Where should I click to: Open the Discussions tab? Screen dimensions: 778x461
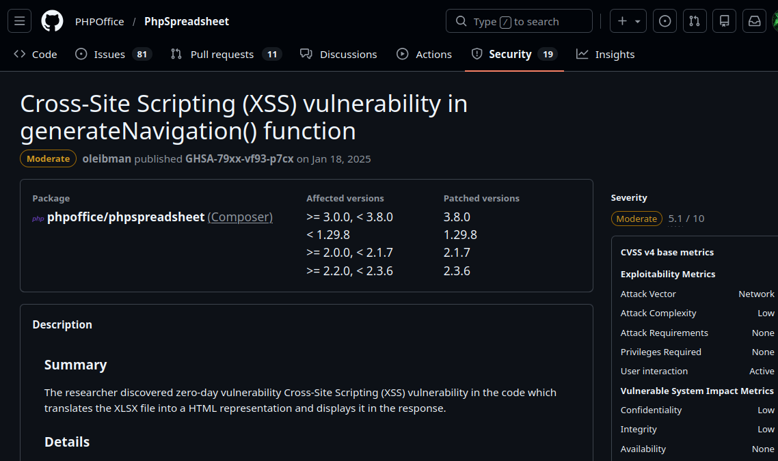[x=338, y=54]
